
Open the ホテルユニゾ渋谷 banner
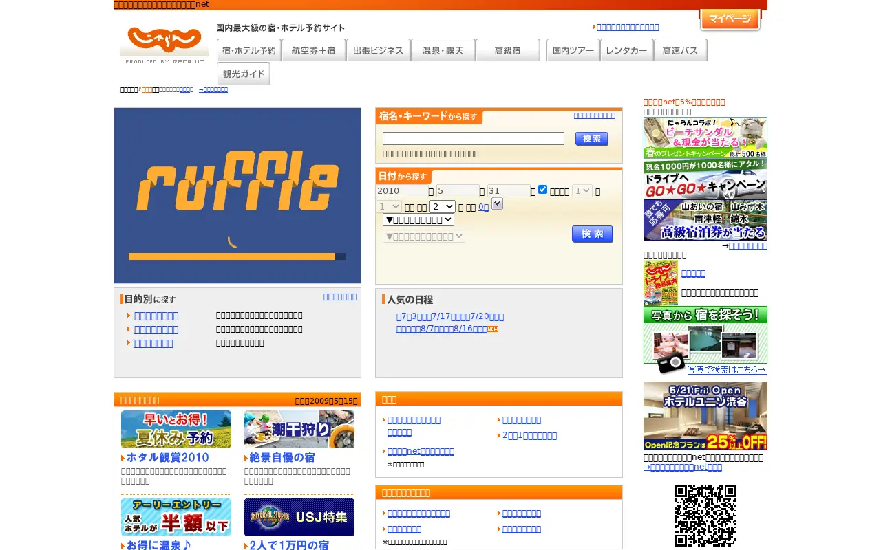pyautogui.click(x=705, y=416)
